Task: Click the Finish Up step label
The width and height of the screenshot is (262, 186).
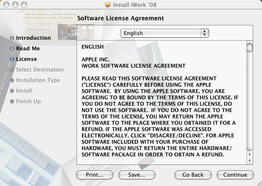Action: click(28, 101)
